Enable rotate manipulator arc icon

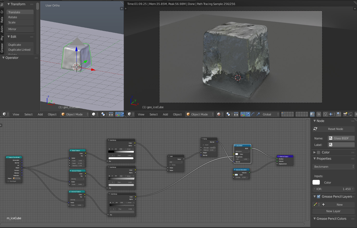[253, 114]
